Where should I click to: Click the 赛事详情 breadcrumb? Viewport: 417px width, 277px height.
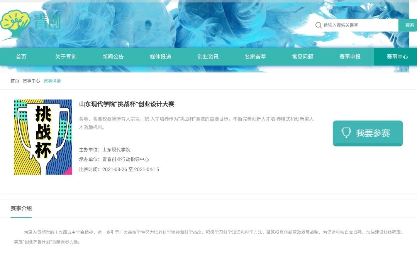click(52, 81)
